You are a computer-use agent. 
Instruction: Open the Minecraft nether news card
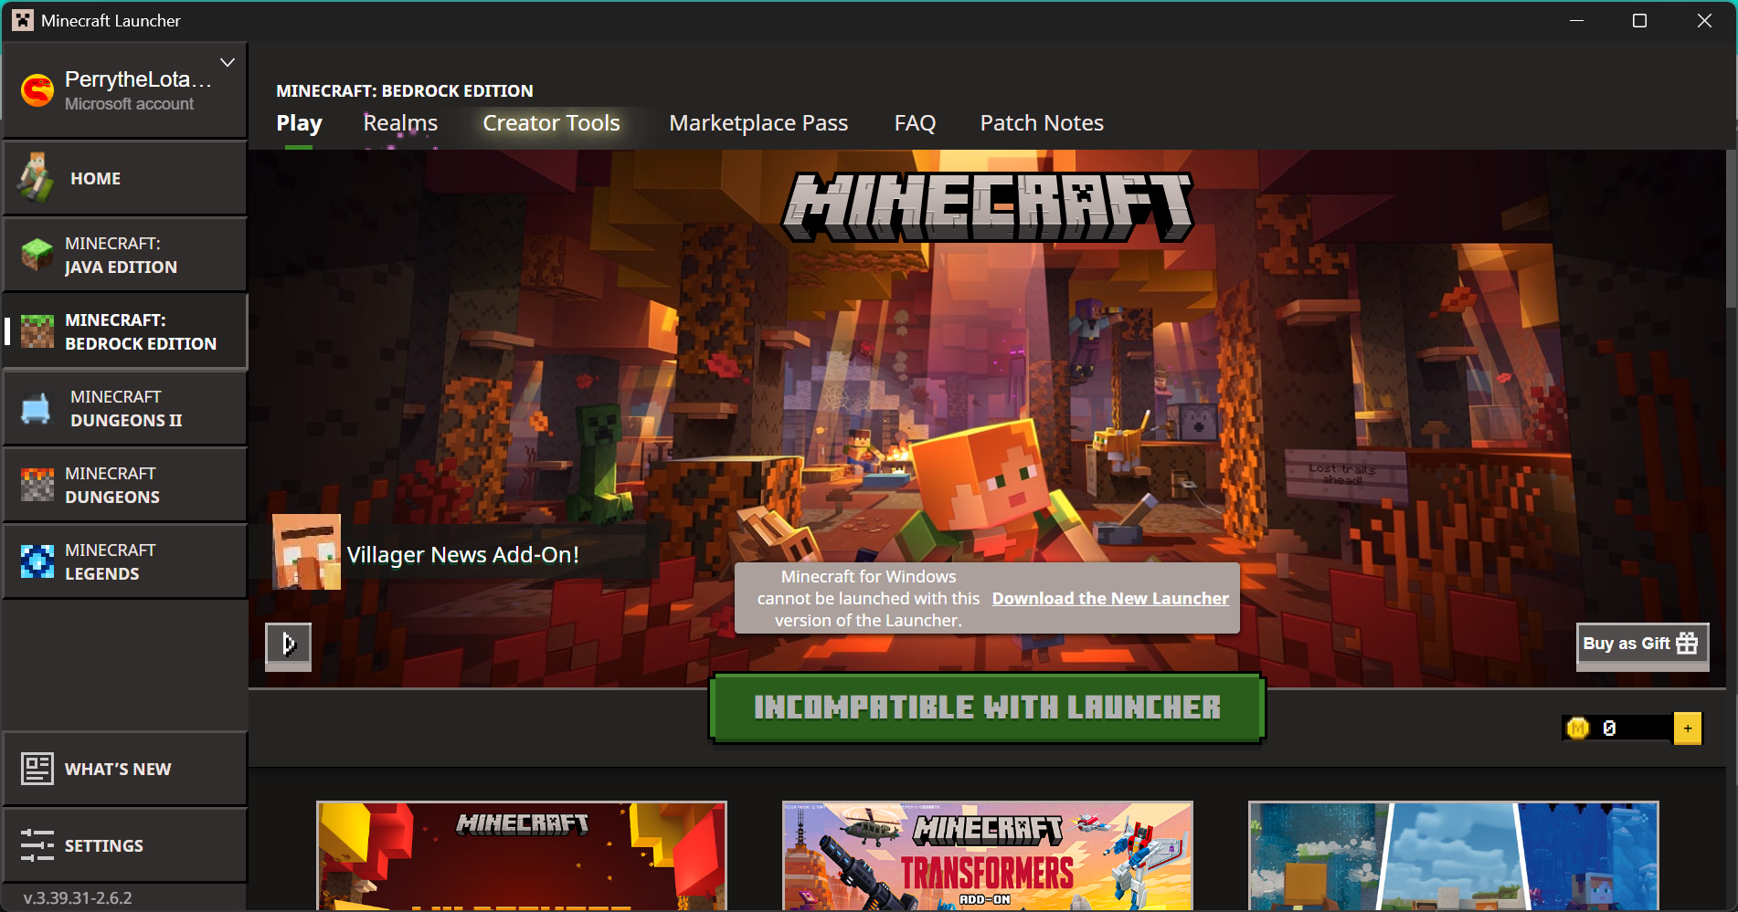tap(522, 855)
